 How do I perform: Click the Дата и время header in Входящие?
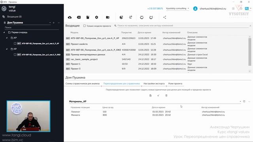click(144, 32)
